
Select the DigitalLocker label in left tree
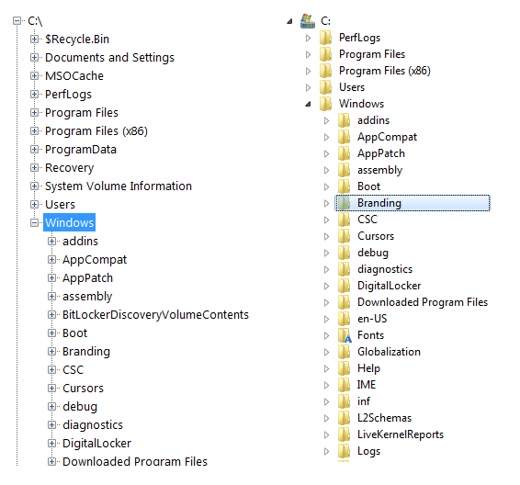pyautogui.click(x=96, y=444)
